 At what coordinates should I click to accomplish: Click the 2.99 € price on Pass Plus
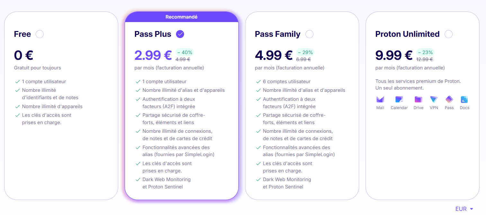(153, 55)
